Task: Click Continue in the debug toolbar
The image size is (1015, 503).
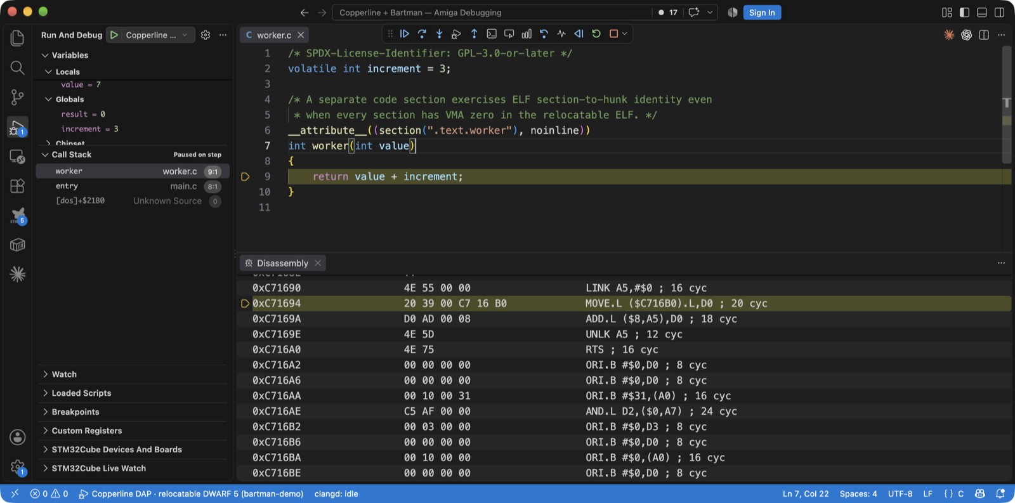Action: [404, 34]
